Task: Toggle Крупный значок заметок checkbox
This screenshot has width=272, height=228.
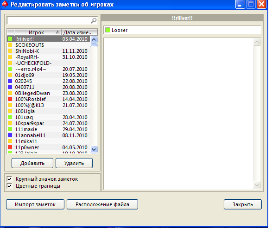Action: (x=9, y=179)
